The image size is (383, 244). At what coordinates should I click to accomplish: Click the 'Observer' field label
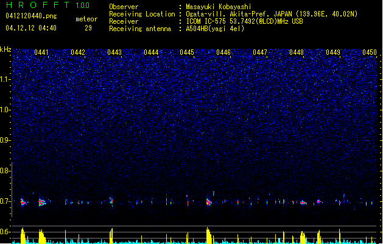click(124, 7)
